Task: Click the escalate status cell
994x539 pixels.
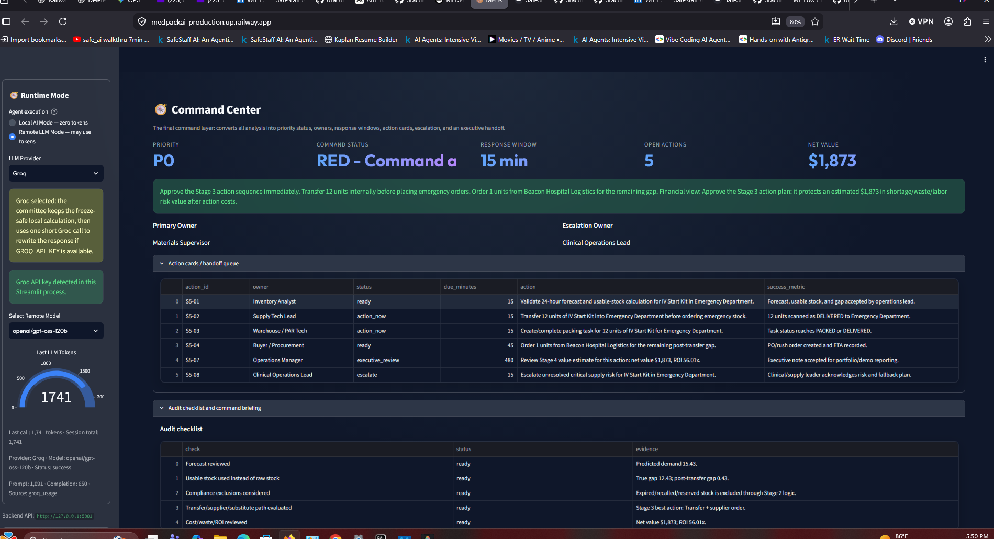Action: tap(397, 375)
